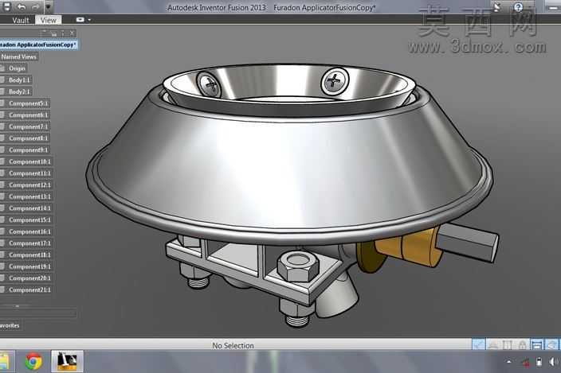Select Body2:1 in the browser
Screen dimensions: 561x373
(x=19, y=91)
